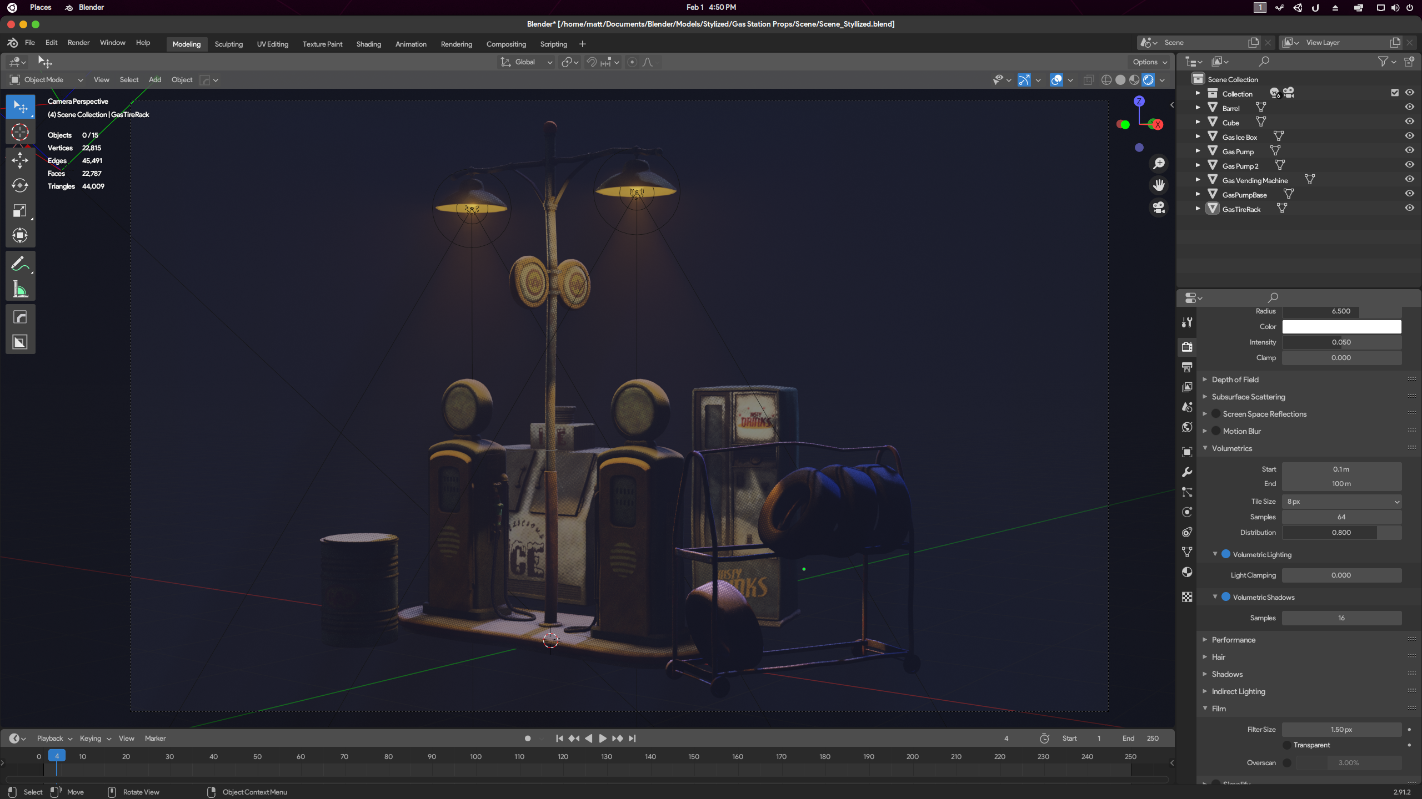Image resolution: width=1422 pixels, height=799 pixels.
Task: Open Global transform orientation dropdown
Action: [x=526, y=62]
